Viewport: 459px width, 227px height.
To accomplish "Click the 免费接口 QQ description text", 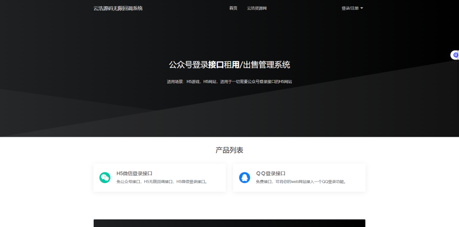I will tap(302, 181).
